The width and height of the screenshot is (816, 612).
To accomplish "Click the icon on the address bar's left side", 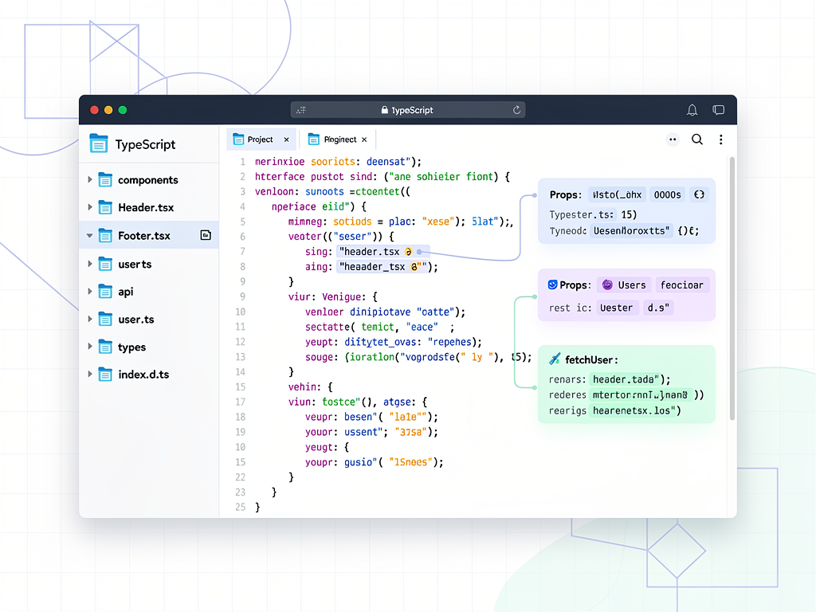I will coord(301,110).
